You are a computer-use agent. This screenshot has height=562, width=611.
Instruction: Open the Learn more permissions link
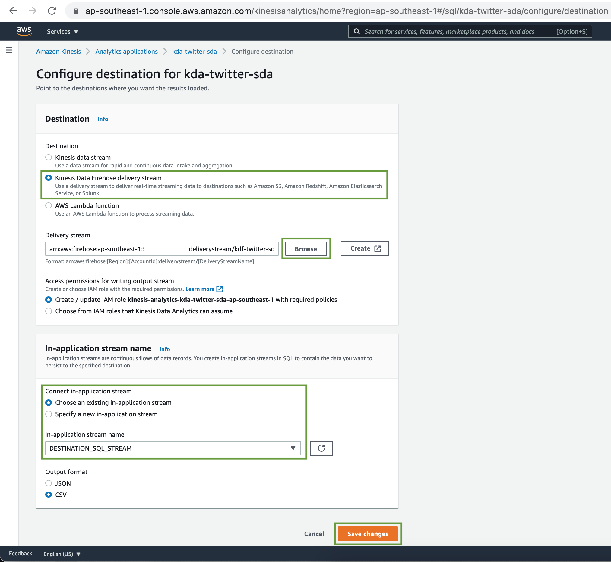(200, 289)
